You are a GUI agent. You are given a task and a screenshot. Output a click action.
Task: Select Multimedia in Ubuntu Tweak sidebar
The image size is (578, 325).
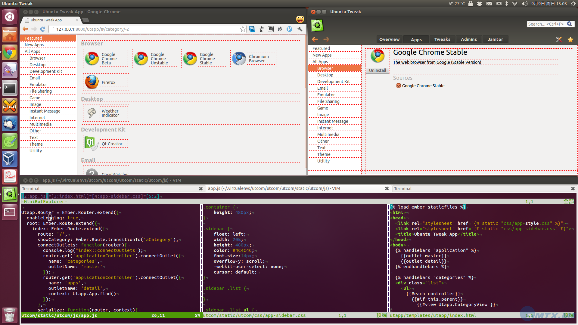[334, 135]
